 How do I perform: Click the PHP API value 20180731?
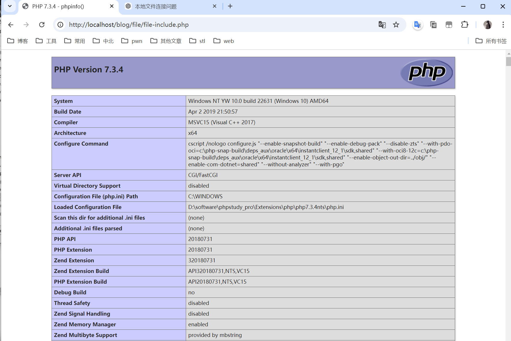coord(200,239)
